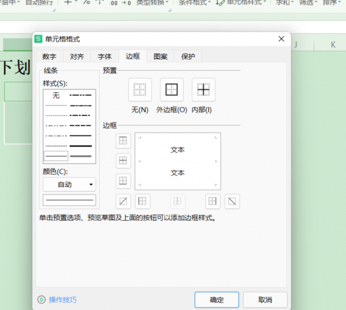The image size is (346, 310).
Task: Select the medium dash-dot-dot line style
Action: (x=80, y=95)
